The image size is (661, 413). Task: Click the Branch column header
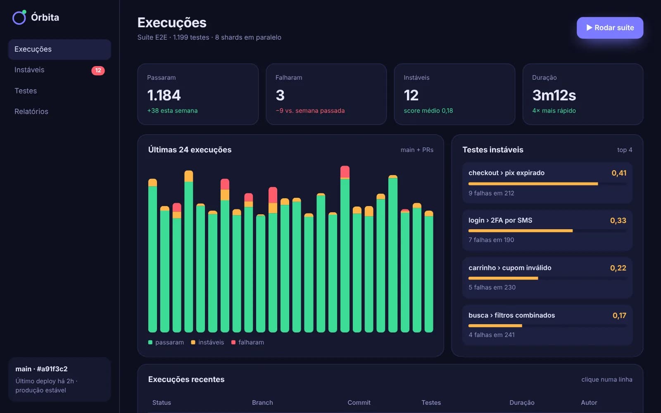[262, 403]
